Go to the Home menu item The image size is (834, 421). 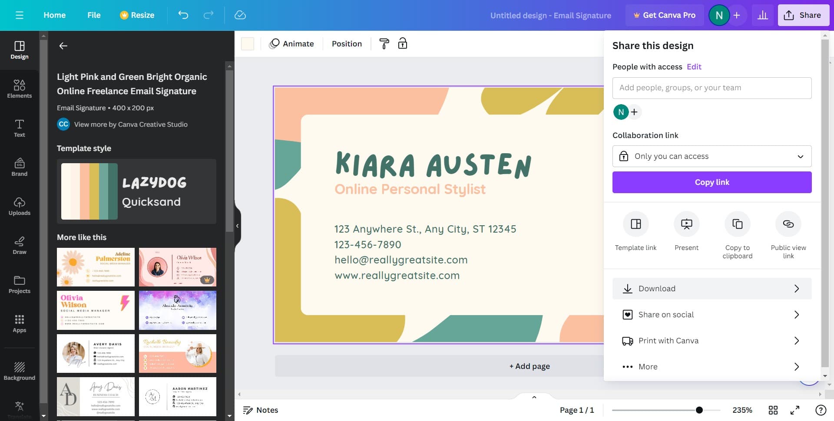point(54,15)
